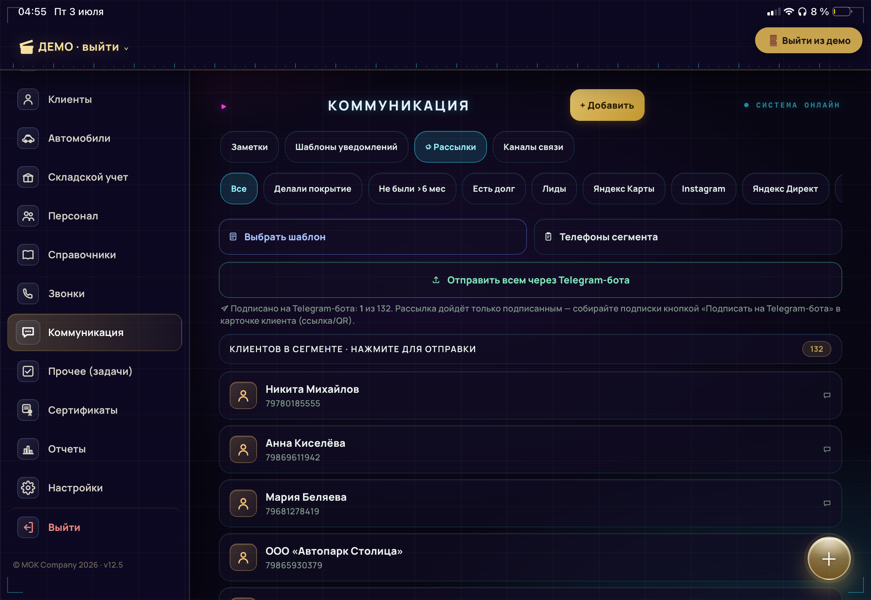Click phone number 79865930379
The width and height of the screenshot is (871, 600).
(294, 565)
